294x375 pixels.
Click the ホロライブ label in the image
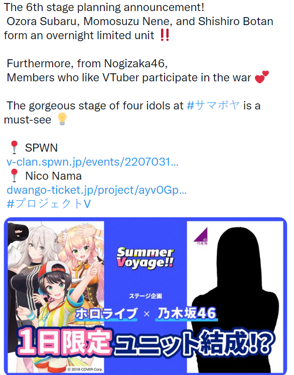pyautogui.click(x=106, y=313)
